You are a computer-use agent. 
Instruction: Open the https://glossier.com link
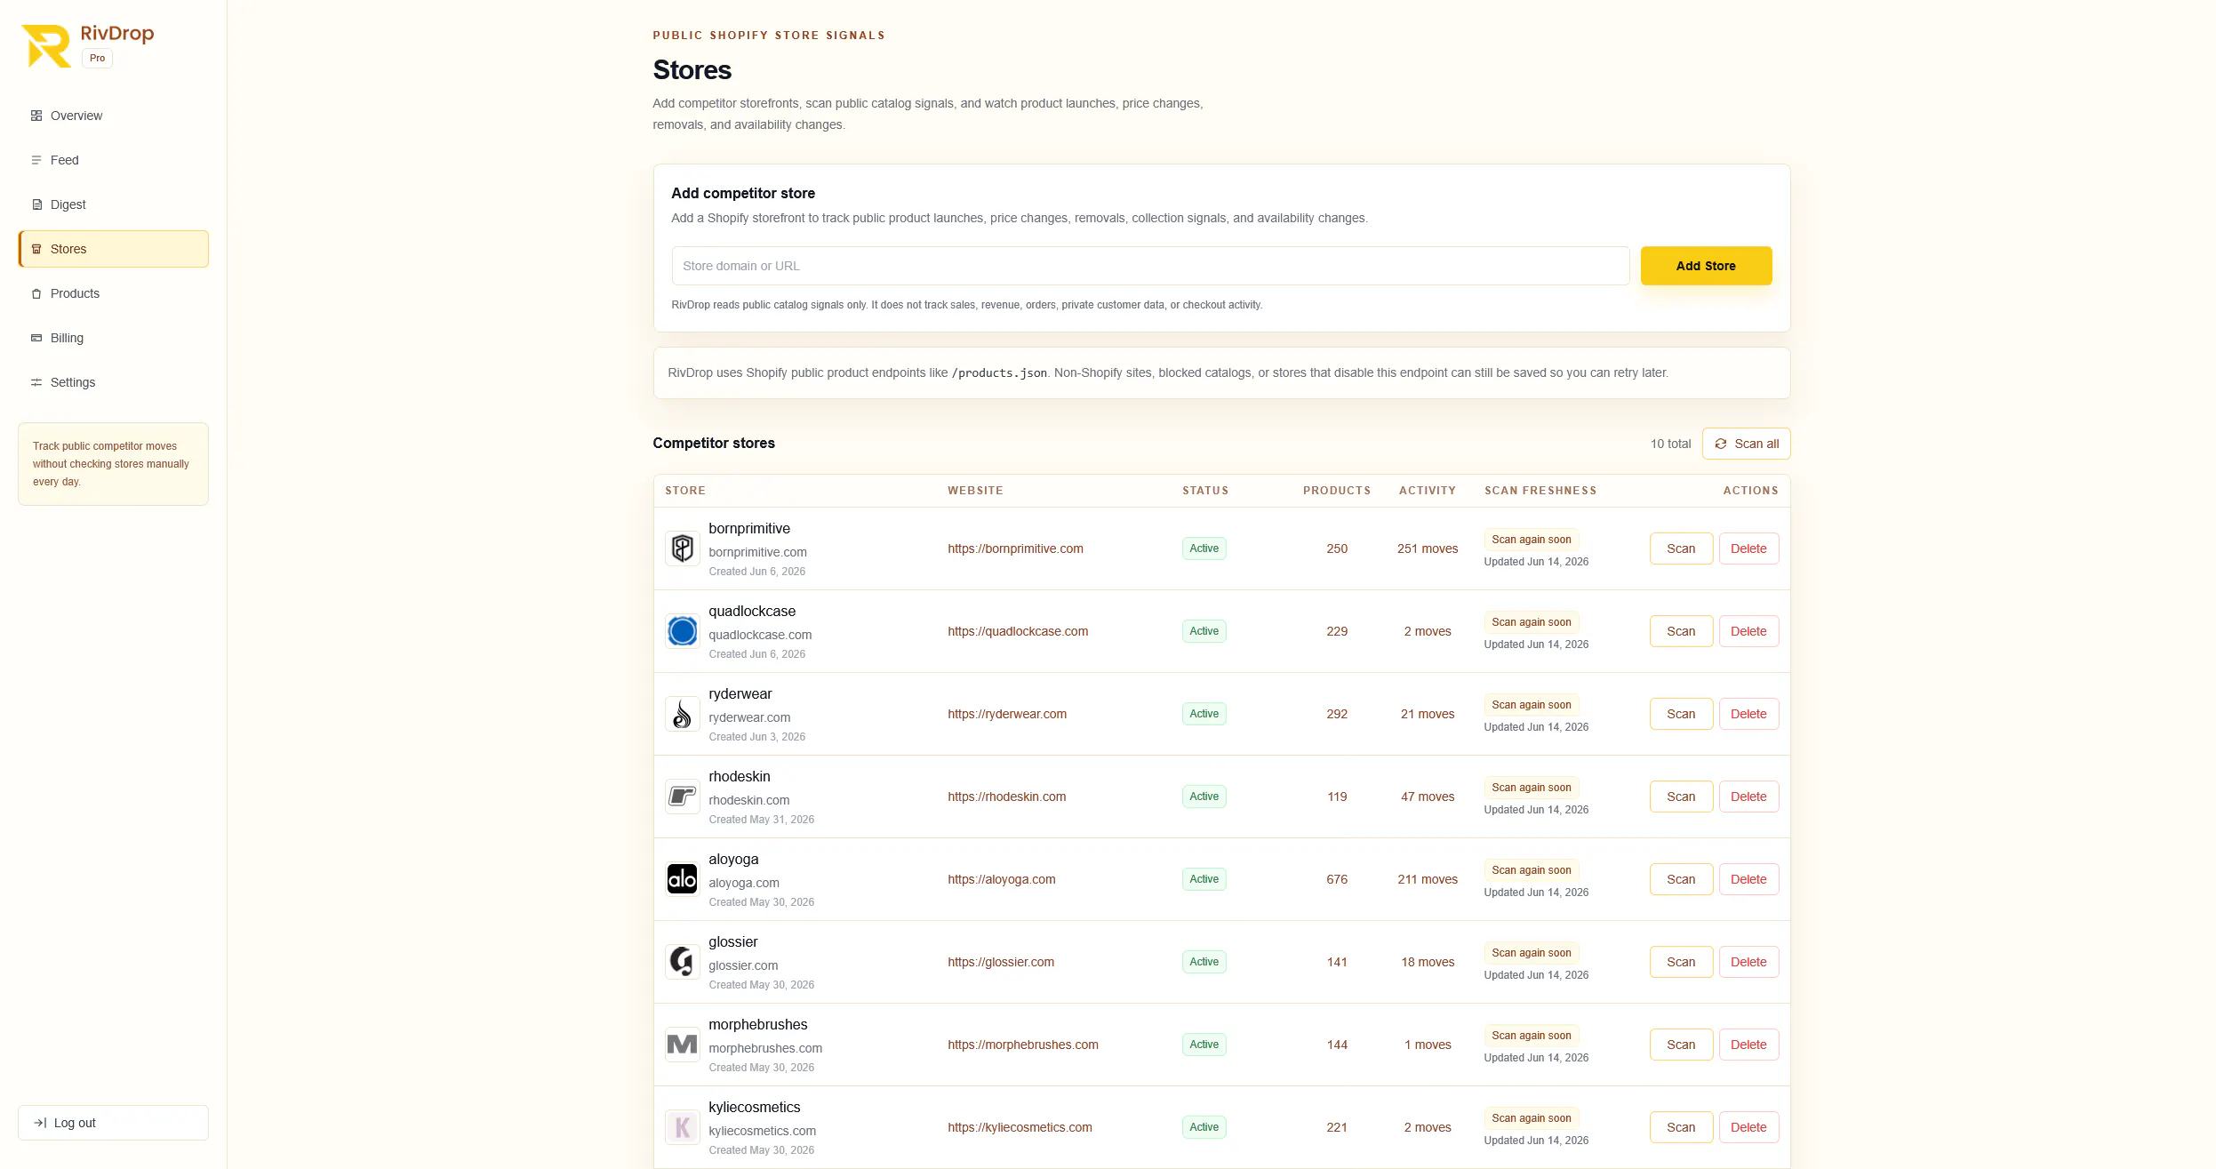1001,962
